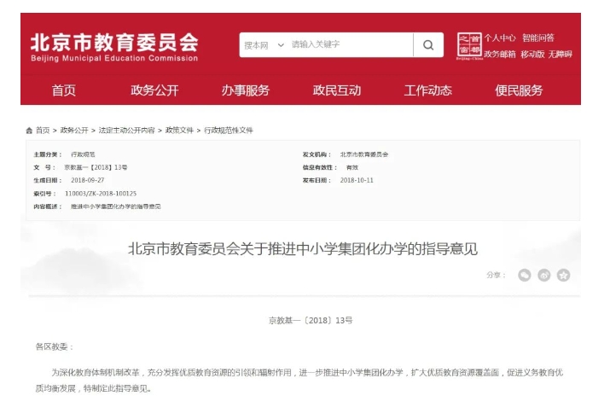610x413 pixels.
Task: Open the 智能问答 link
Action: click(x=538, y=38)
